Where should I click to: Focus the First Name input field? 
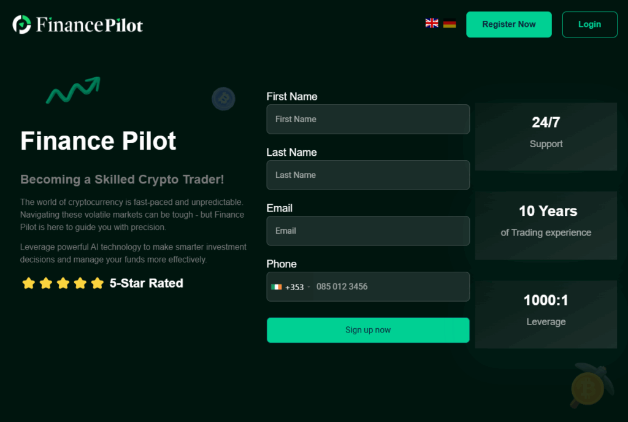click(368, 120)
